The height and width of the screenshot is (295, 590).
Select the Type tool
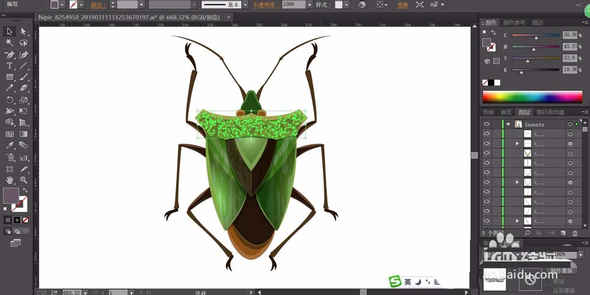tap(10, 65)
